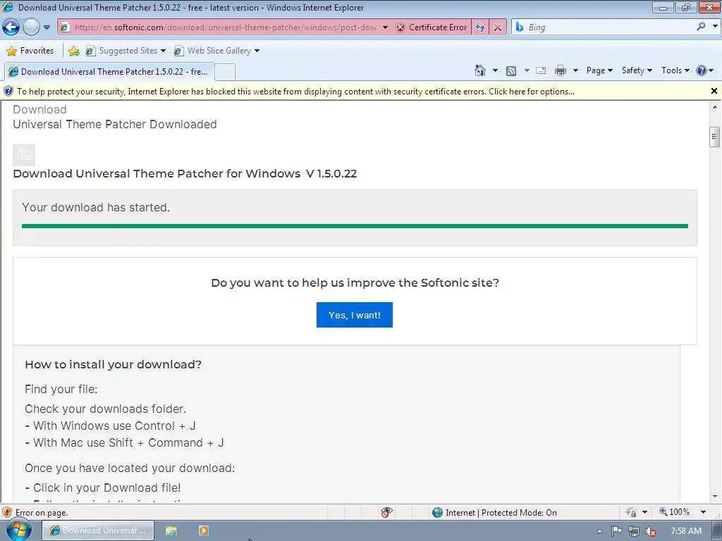
Task: Open the Certificate Error security report
Action: (x=432, y=27)
